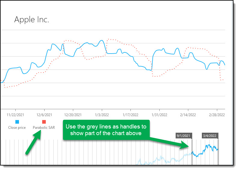Click the 3/4/2022 range end label

tap(210, 136)
